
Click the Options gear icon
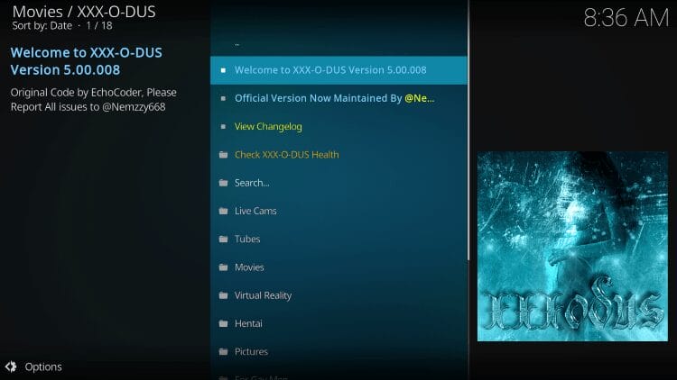point(11,366)
